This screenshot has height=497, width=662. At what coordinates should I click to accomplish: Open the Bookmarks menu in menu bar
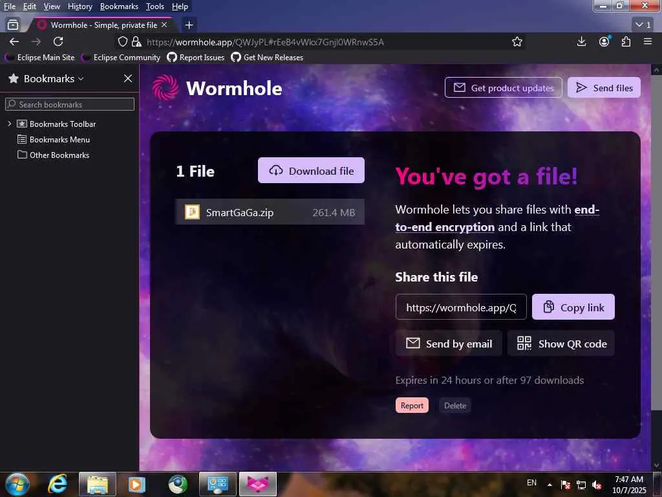119,6
